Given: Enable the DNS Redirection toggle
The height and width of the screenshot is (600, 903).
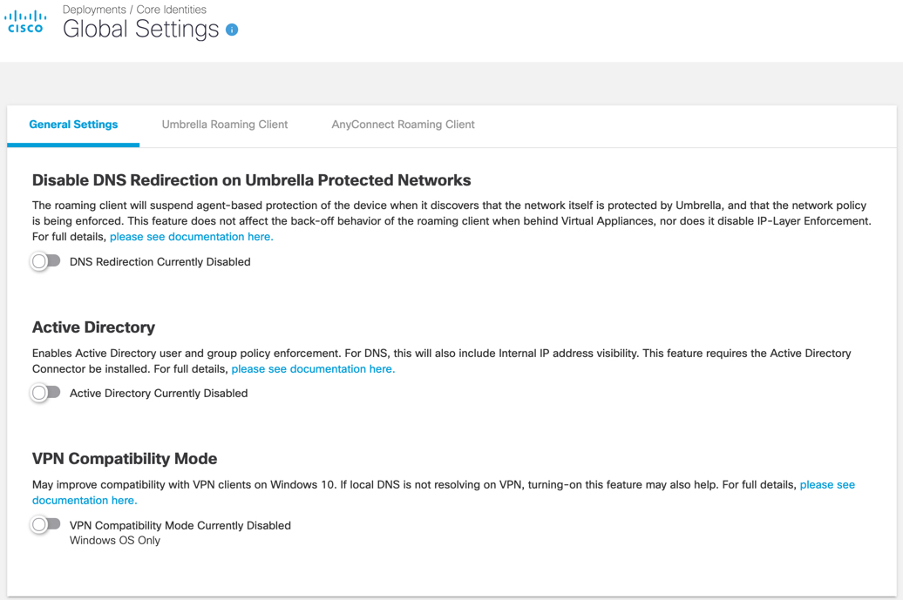Looking at the screenshot, I should point(45,261).
